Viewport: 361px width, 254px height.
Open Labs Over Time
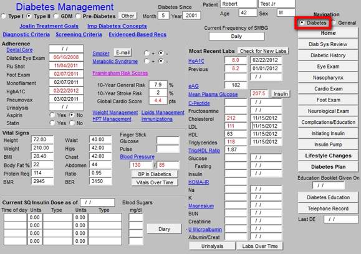click(260, 246)
